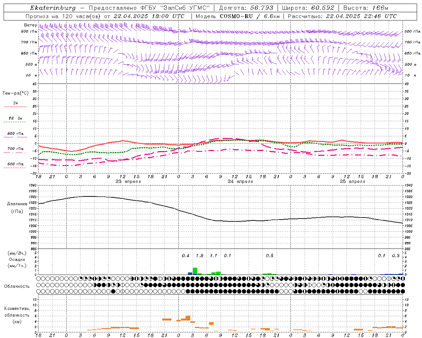
Task: Click the 1.1 precipitation total
Action: point(214,256)
